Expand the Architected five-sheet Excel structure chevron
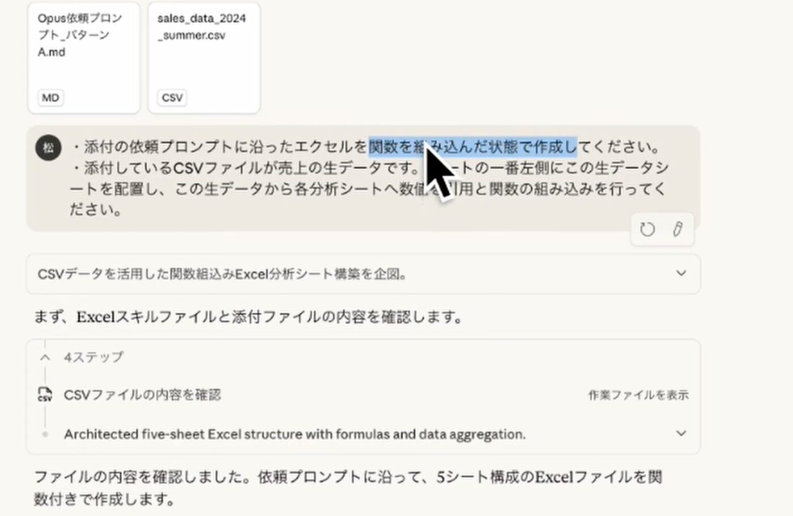Screen dimensions: 793x516 tap(681, 434)
